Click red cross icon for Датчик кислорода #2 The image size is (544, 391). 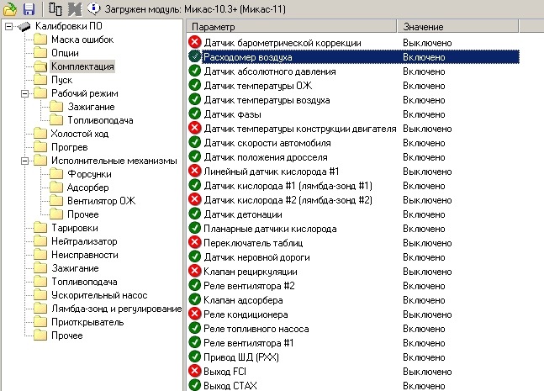click(194, 199)
